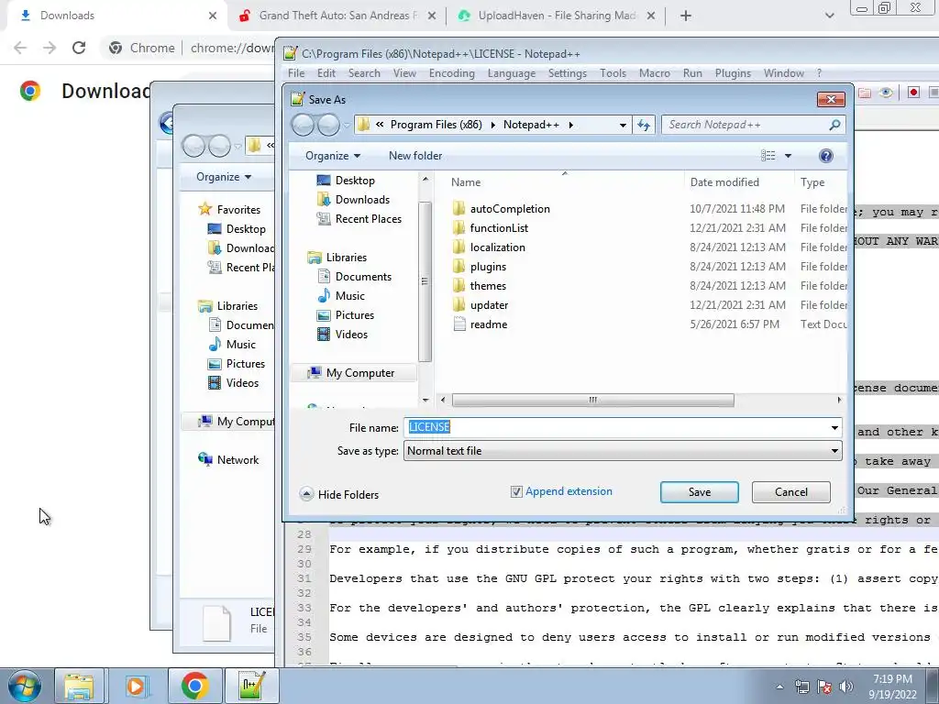This screenshot has width=939, height=704.
Task: Click Notepad++ record macro toolbar icon
Action: pyautogui.click(x=913, y=93)
